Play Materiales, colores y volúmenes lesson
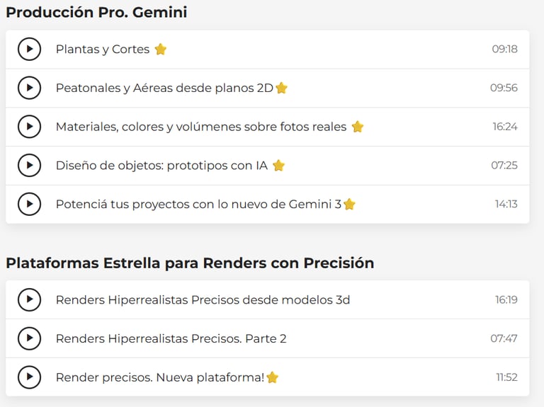 (29, 127)
